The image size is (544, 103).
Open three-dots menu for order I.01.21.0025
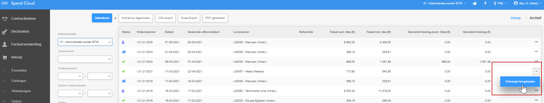(536, 42)
